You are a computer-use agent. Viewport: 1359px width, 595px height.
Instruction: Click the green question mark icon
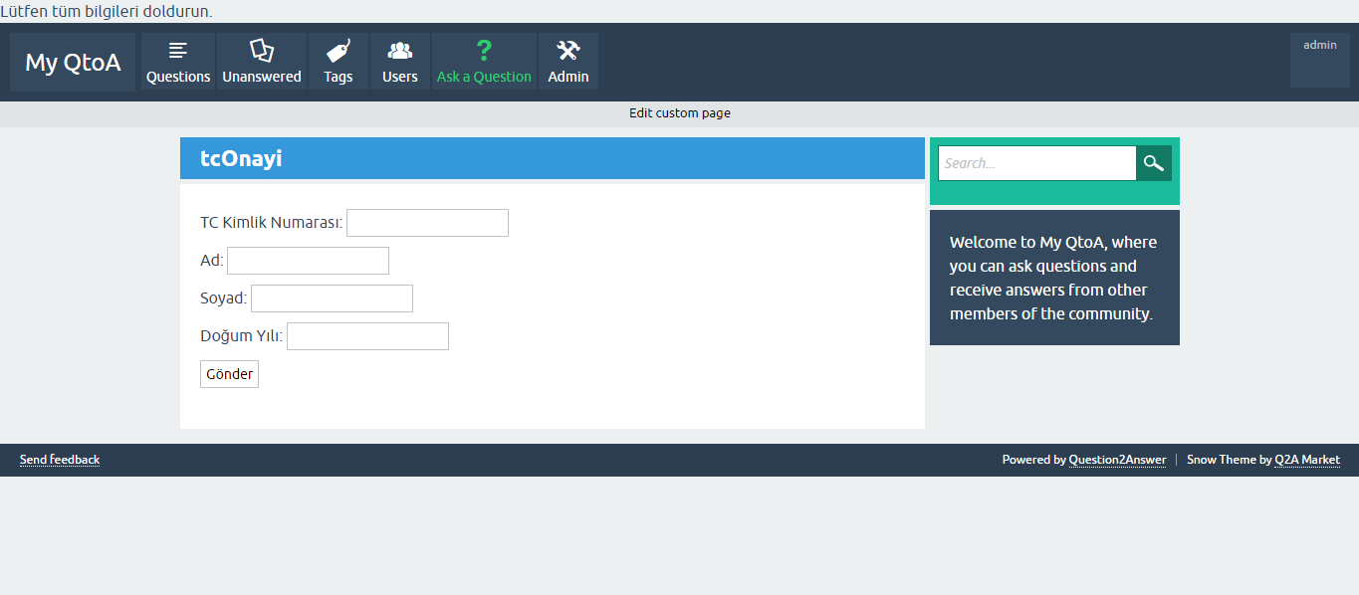point(484,50)
